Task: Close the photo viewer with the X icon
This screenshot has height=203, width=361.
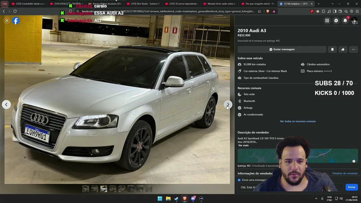Action: (x=7, y=21)
